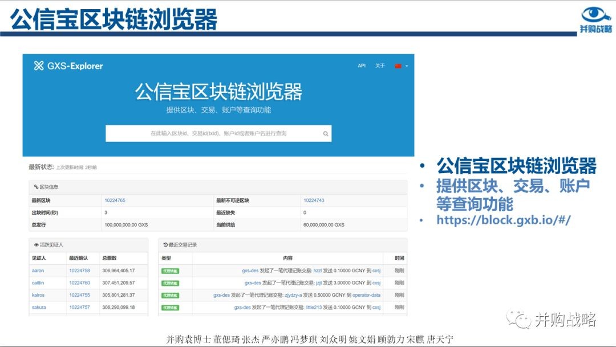Open account zjydzy-a in transaction row
The height and width of the screenshot is (347, 616).
[293, 295]
